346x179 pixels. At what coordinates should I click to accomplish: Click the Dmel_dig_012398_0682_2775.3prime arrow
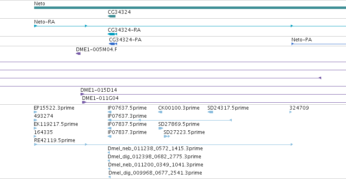pos(109,161)
